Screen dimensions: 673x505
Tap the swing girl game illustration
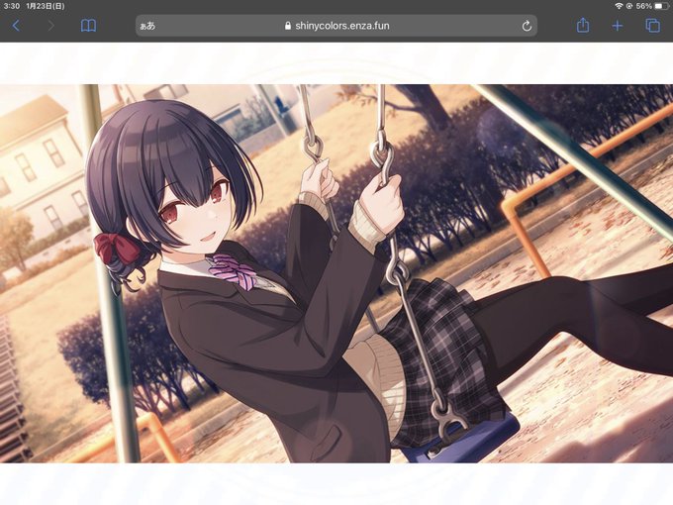point(336,273)
